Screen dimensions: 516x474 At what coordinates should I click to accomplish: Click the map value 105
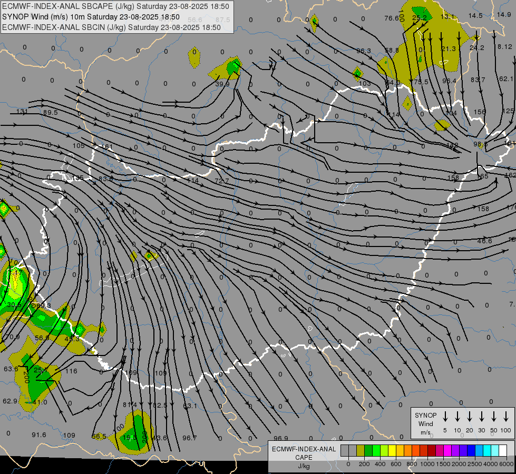(79, 145)
